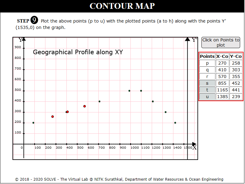
Task: Click the 'Click on Points to plot' button
Action: (x=221, y=42)
